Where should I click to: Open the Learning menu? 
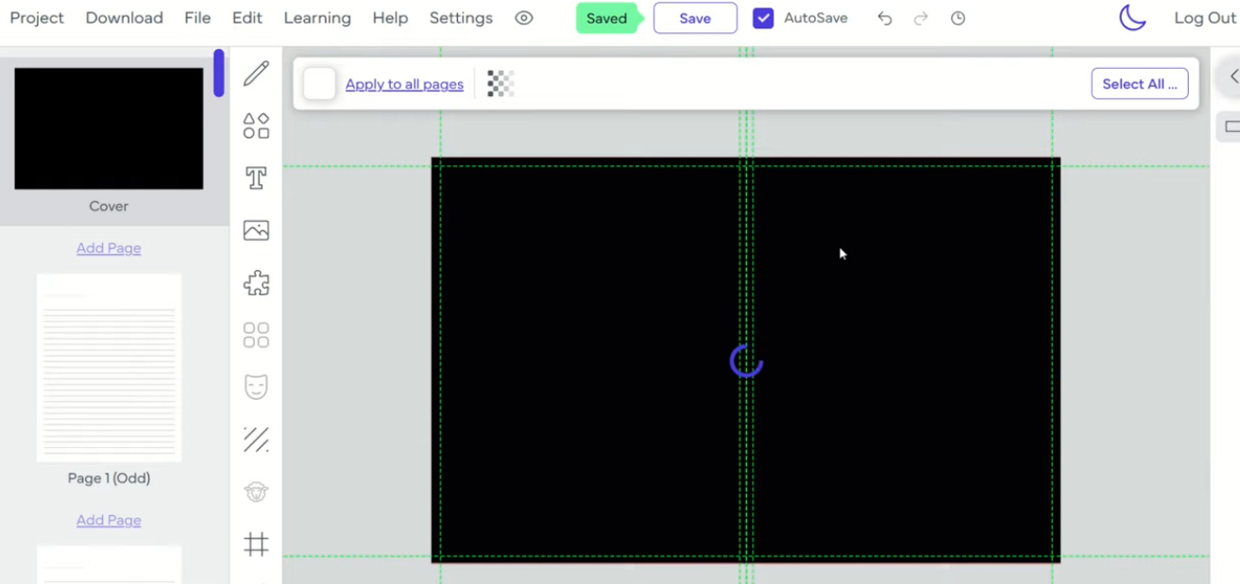coord(317,18)
